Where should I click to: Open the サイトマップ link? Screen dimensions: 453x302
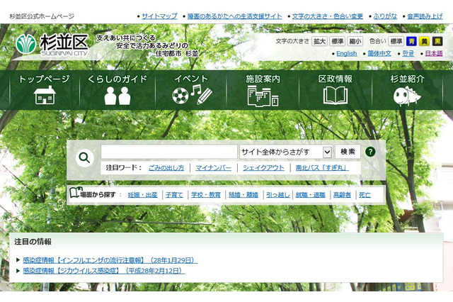[x=159, y=16]
